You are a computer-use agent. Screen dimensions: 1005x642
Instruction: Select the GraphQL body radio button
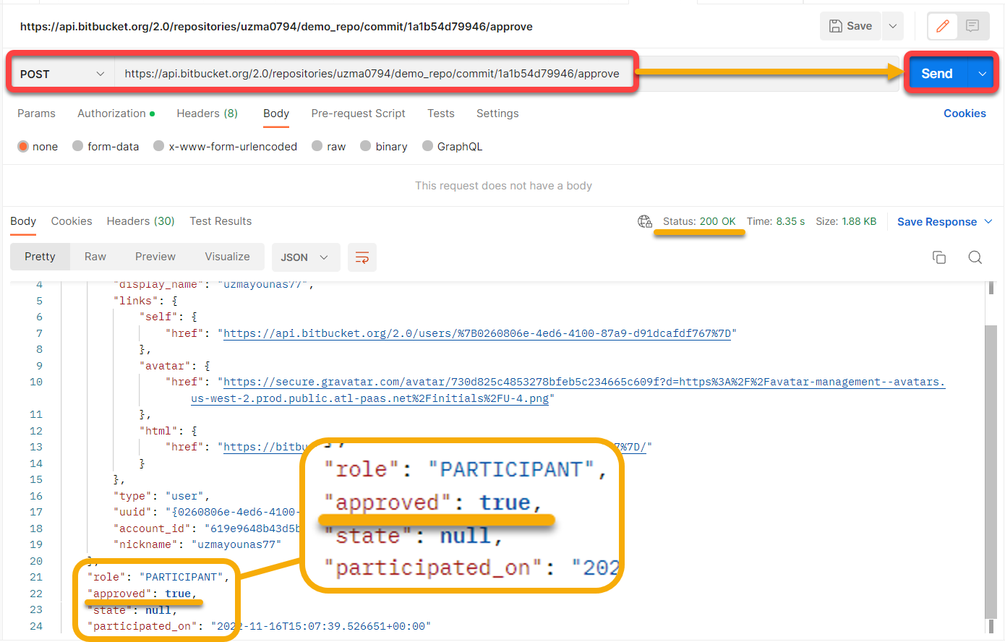point(428,147)
